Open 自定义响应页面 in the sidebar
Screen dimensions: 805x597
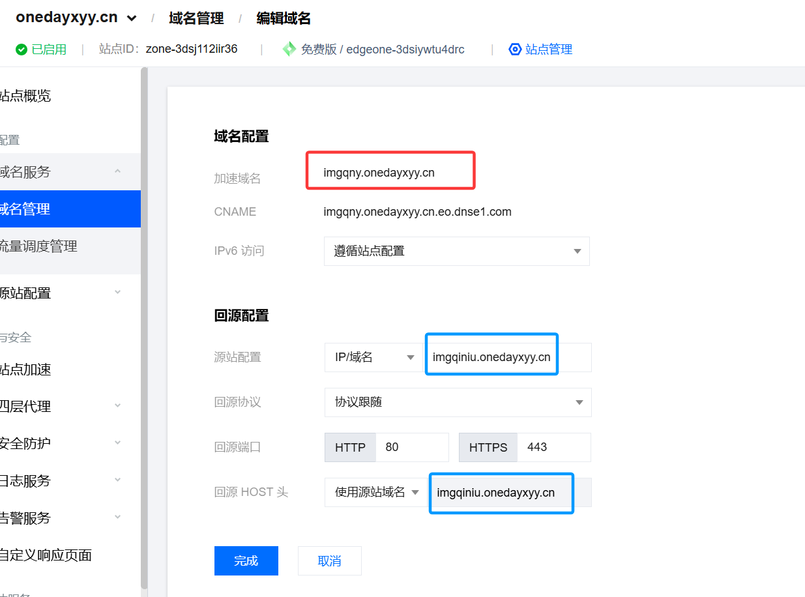pyautogui.click(x=46, y=555)
